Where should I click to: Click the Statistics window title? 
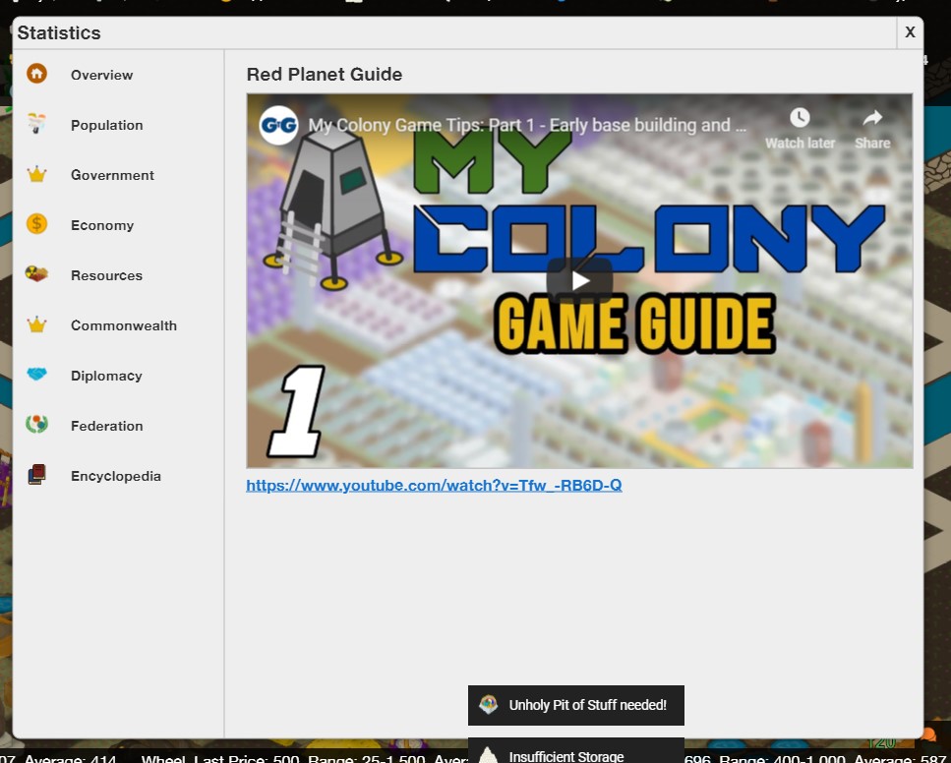[59, 32]
